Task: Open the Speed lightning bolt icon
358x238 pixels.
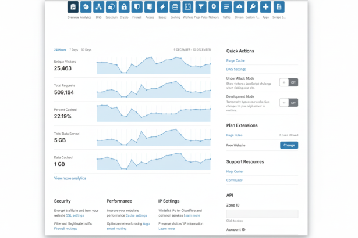Action: (162, 7)
